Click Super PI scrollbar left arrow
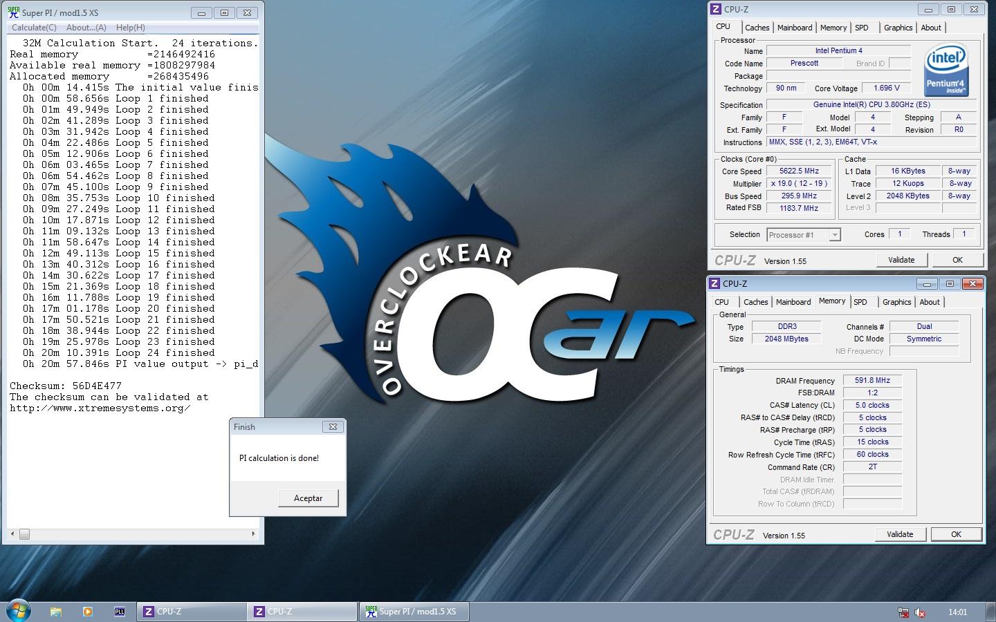The height and width of the screenshot is (622, 996). pos(12,534)
